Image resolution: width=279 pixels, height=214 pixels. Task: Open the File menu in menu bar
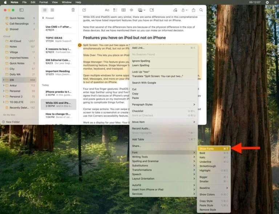(x=24, y=2)
